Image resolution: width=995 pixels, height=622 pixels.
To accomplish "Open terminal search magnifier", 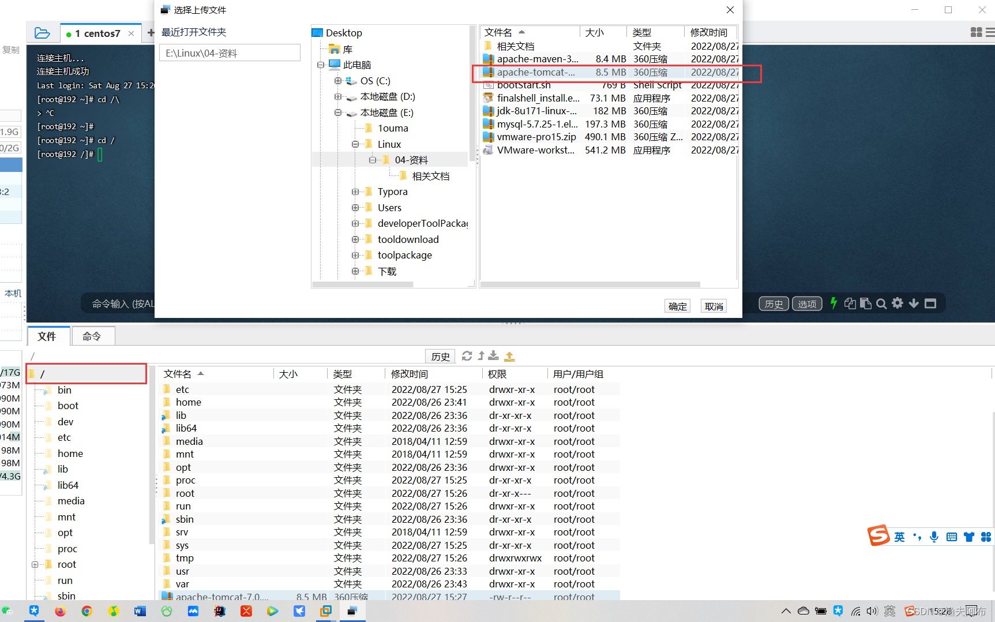I will [881, 303].
